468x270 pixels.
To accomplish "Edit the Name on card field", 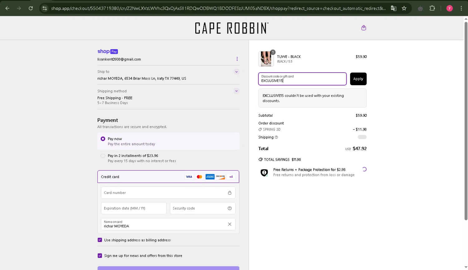I will pyautogui.click(x=168, y=224).
